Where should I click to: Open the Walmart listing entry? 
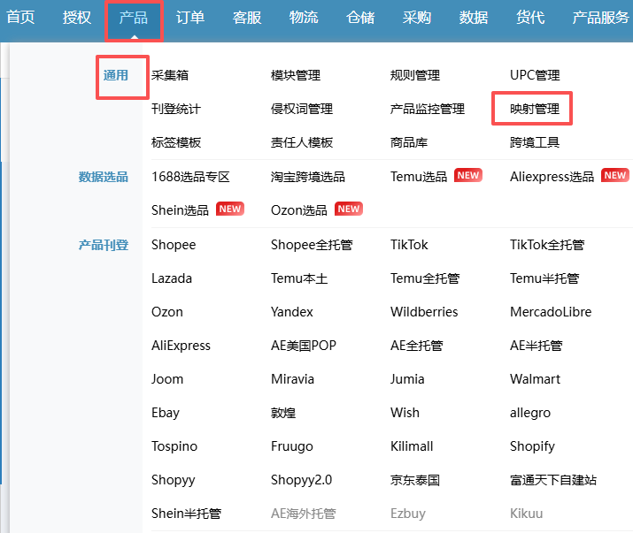(535, 379)
